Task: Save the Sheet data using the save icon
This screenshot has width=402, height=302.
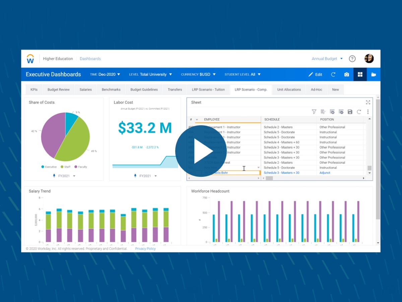Action: click(350, 111)
